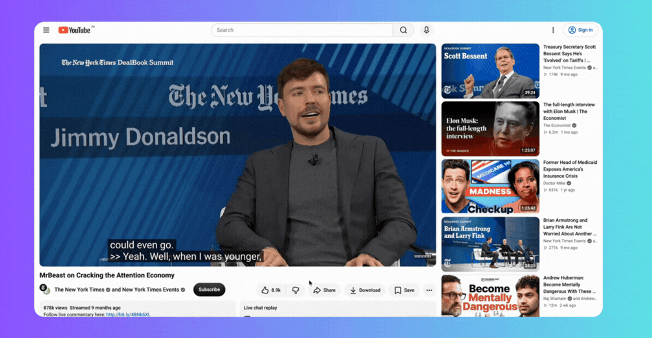Save the video to a playlist

pyautogui.click(x=404, y=290)
